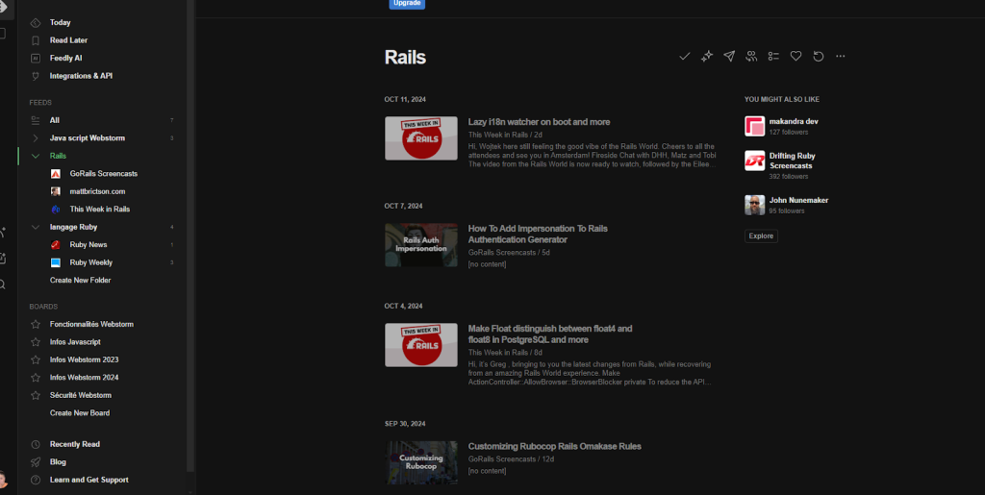
Task: Click the Blog rocket icon
Action: pyautogui.click(x=36, y=461)
